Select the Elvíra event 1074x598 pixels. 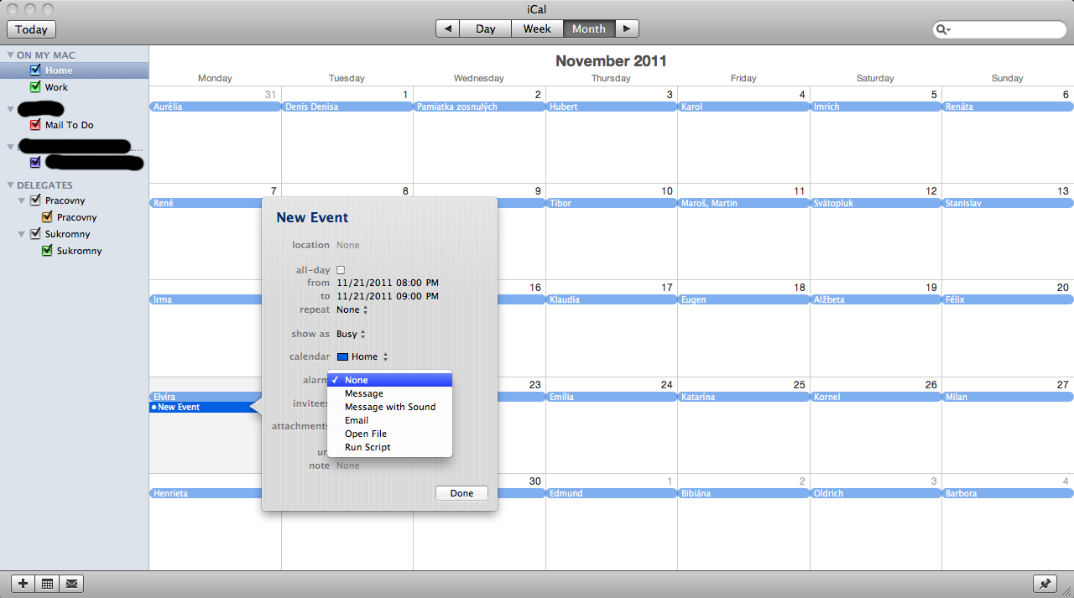pos(206,397)
